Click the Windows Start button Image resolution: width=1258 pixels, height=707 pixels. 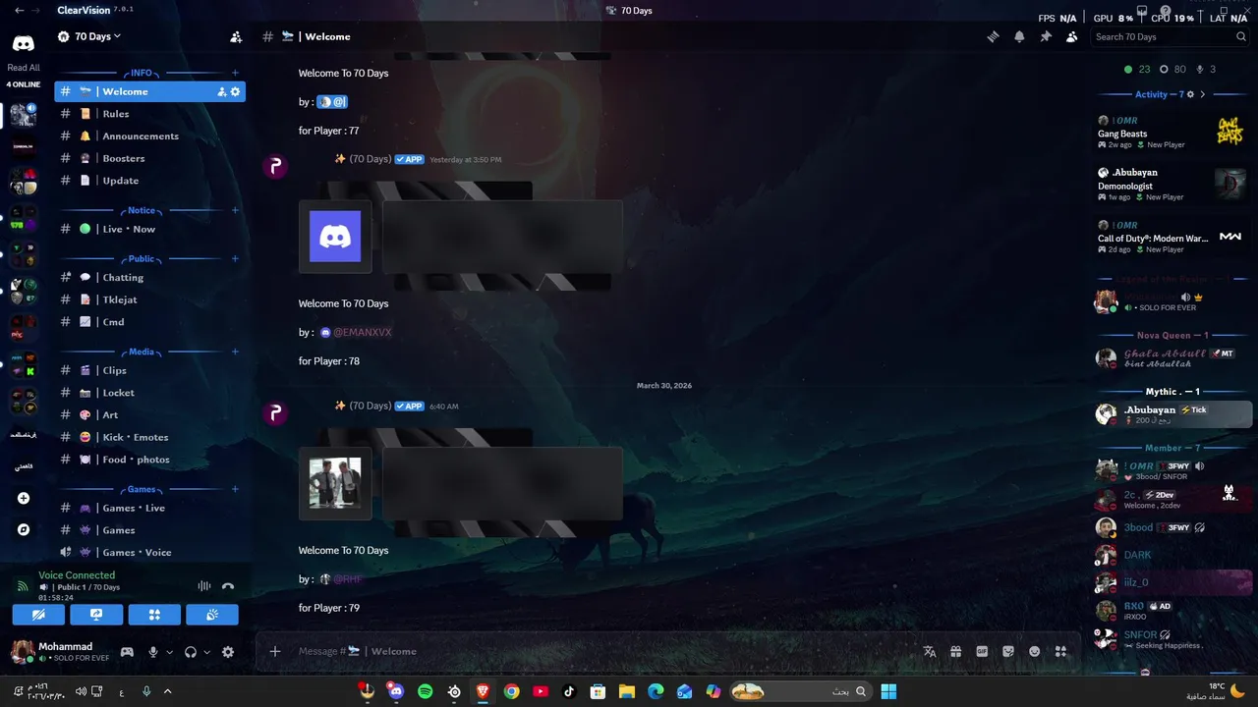[888, 691]
